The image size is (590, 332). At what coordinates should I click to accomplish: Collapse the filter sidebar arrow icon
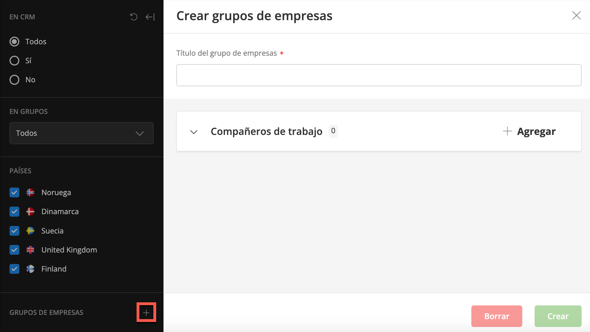point(150,17)
